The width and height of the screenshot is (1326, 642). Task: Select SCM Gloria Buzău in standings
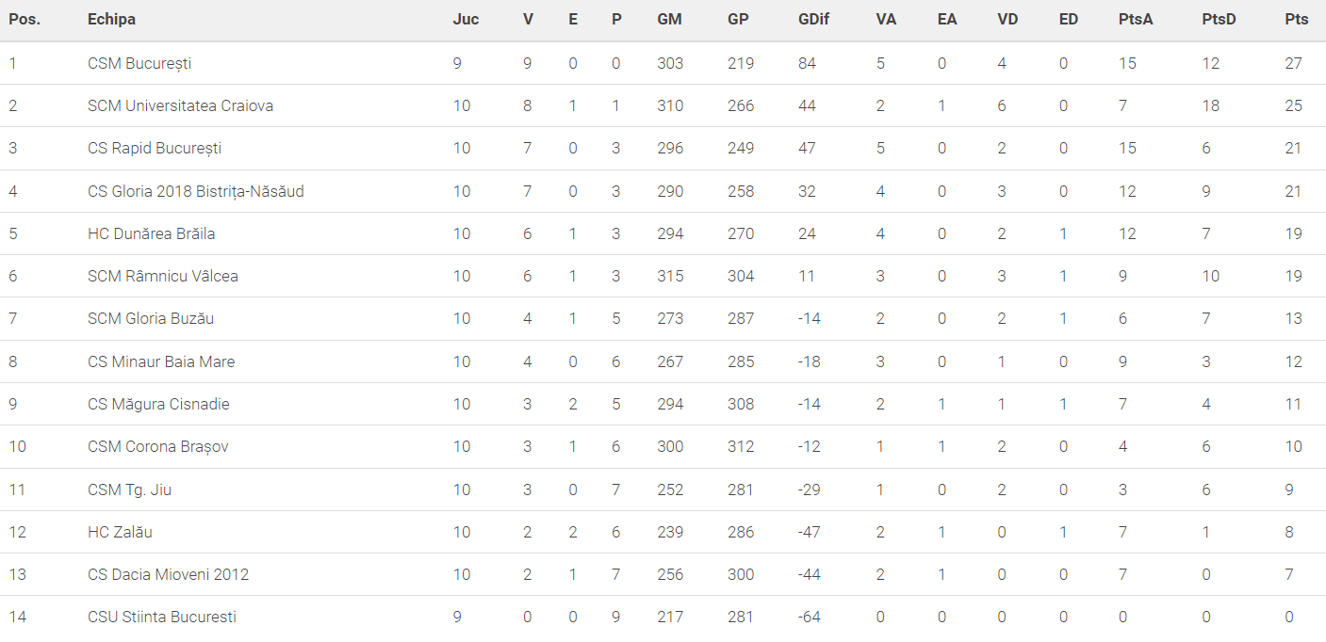click(151, 318)
